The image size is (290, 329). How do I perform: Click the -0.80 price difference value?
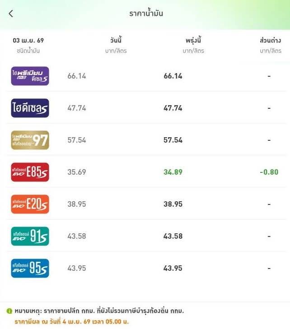coord(269,172)
